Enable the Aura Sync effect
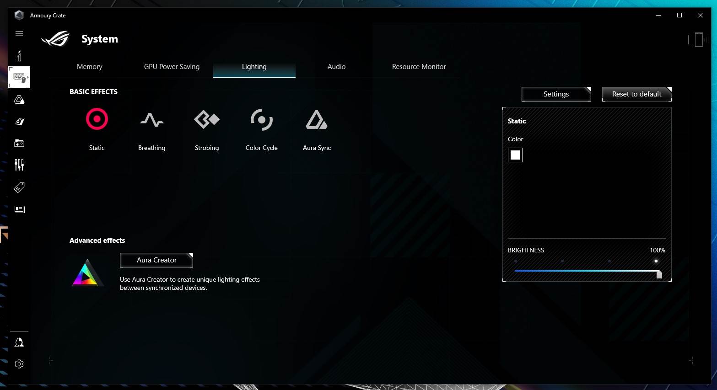This screenshot has height=390, width=717. 317,120
